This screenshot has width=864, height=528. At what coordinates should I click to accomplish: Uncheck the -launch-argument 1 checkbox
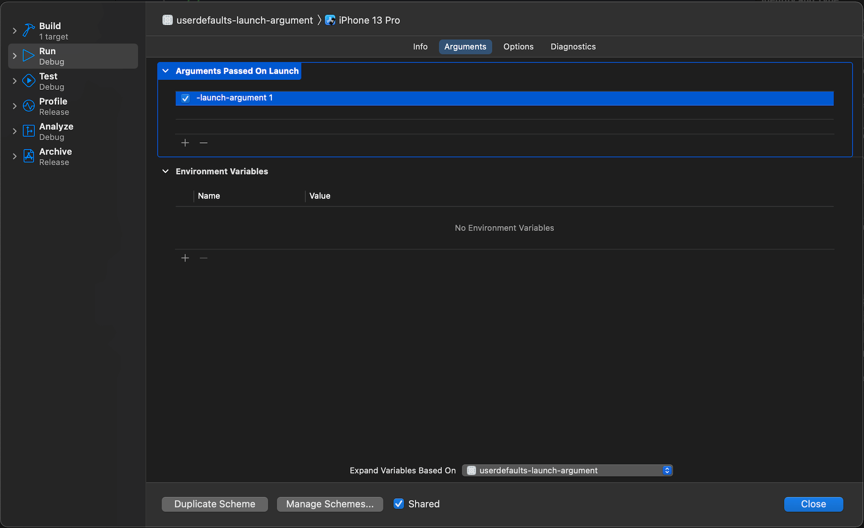click(185, 98)
